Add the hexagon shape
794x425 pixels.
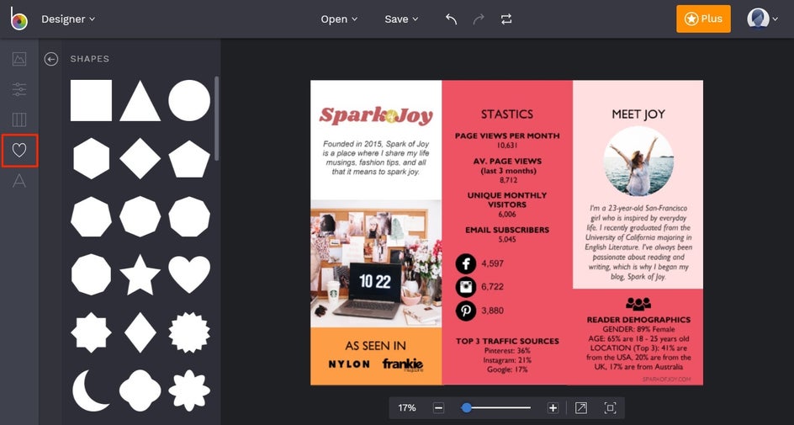pyautogui.click(x=91, y=158)
